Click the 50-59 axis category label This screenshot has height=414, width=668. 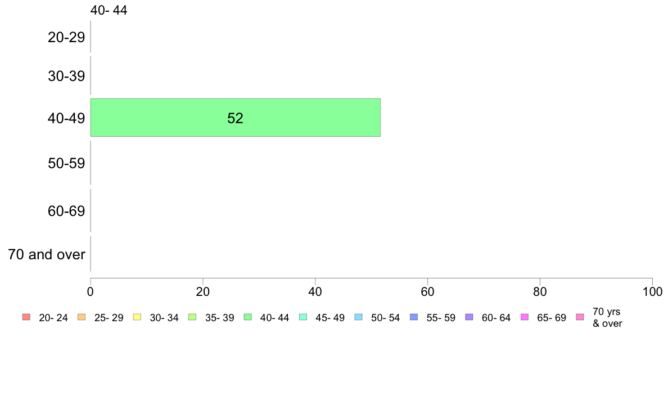66,163
